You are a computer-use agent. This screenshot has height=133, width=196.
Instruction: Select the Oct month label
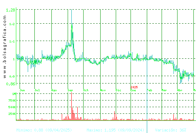(x=86, y=90)
